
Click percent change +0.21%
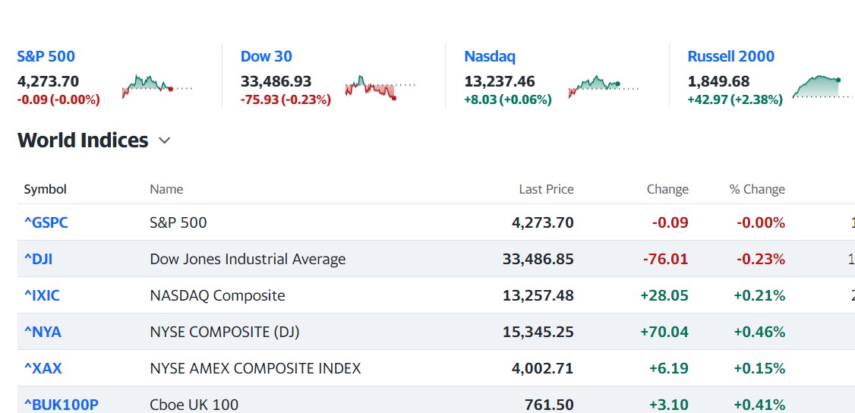pyautogui.click(x=759, y=295)
